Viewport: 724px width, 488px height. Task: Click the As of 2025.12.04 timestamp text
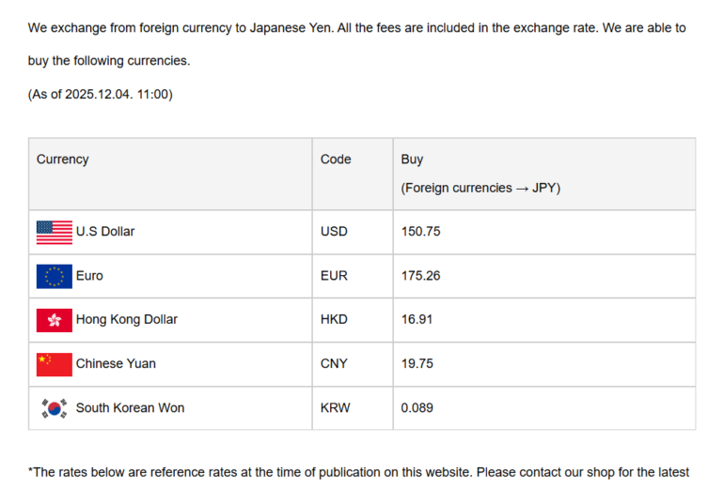pos(100,94)
